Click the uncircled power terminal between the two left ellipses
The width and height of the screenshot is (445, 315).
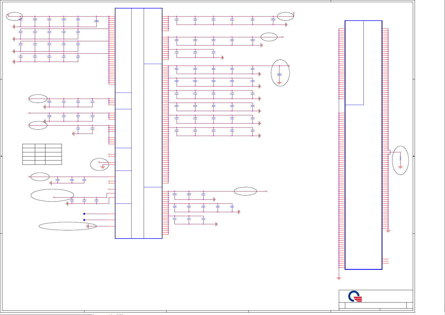pyautogui.click(x=29, y=113)
